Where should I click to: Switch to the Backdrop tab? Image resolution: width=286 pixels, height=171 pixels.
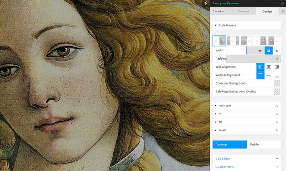tap(221, 11)
